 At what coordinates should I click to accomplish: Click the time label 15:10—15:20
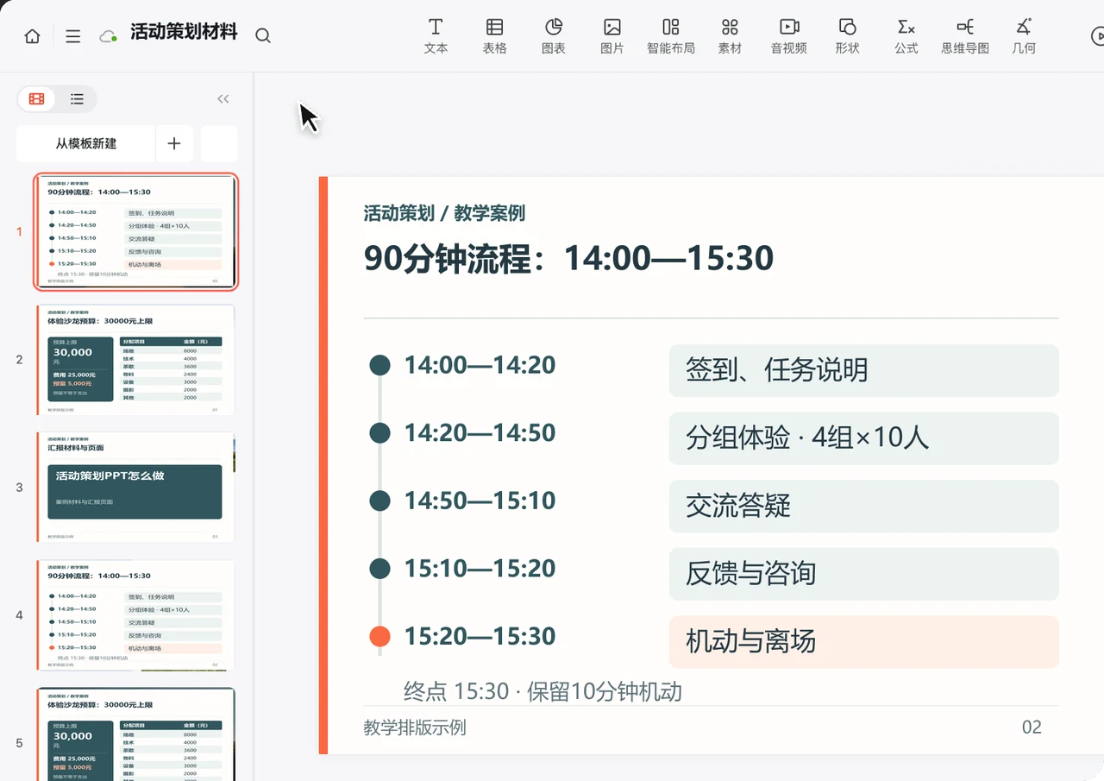click(480, 568)
